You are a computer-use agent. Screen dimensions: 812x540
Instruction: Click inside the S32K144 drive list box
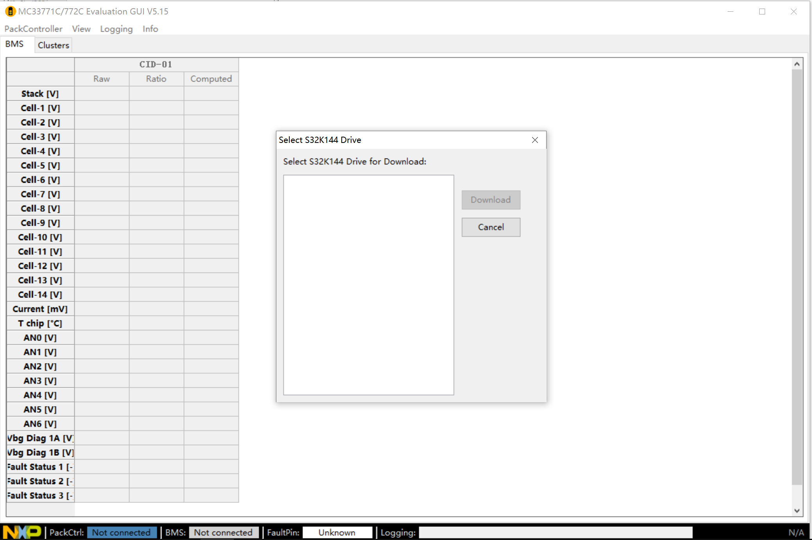point(368,285)
